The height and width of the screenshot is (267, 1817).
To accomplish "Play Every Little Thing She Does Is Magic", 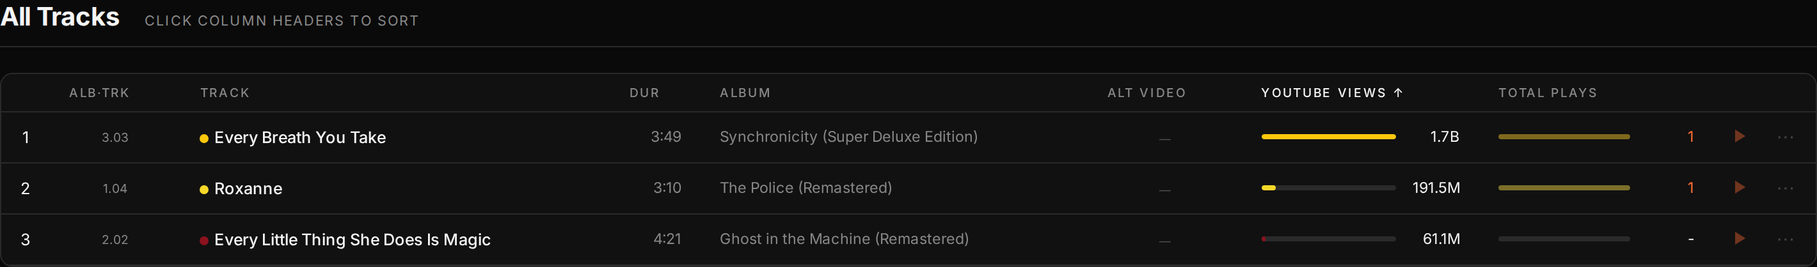I will [x=1740, y=239].
